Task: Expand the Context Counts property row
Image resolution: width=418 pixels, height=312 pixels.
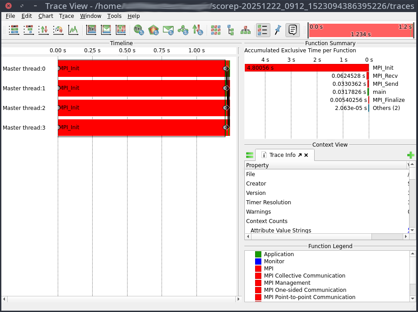Action: click(x=267, y=221)
